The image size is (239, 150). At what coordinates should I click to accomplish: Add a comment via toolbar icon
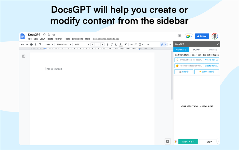[136, 44]
